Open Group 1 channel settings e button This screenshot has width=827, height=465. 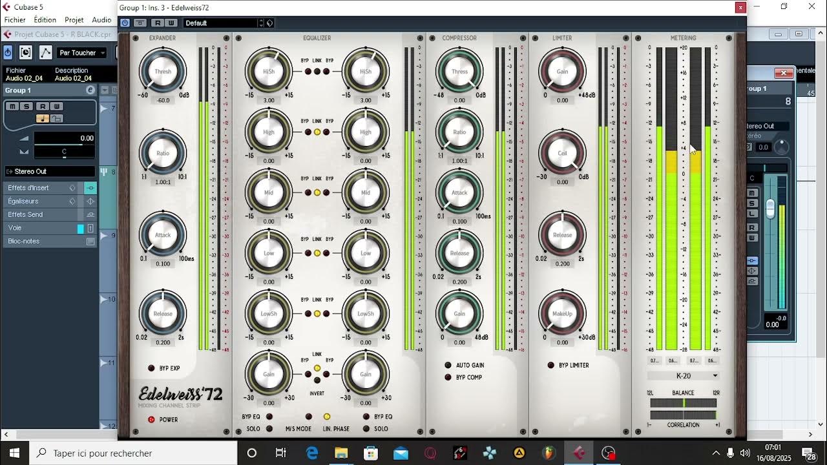click(90, 90)
